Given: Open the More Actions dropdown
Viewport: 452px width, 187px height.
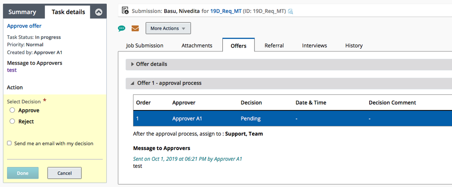Looking at the screenshot, I should [x=168, y=28].
